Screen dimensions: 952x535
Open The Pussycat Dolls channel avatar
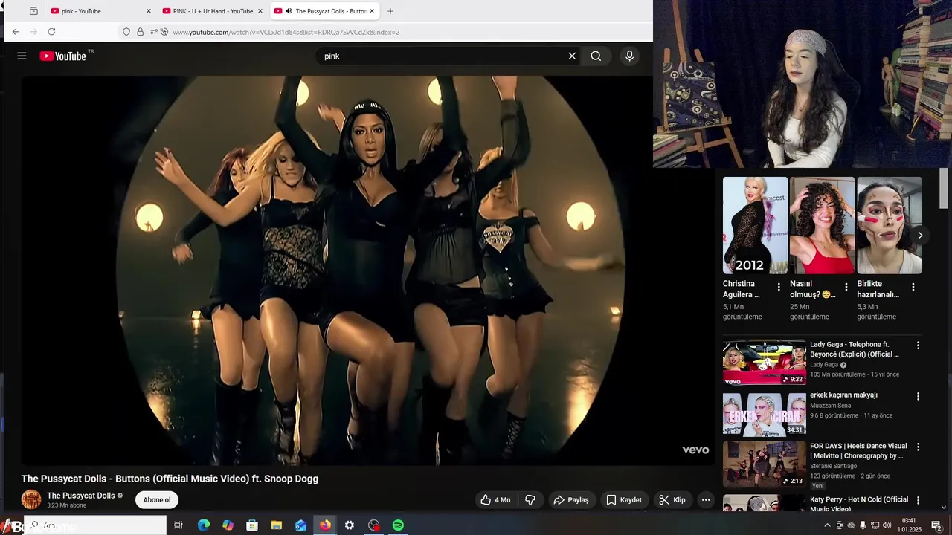(x=31, y=499)
